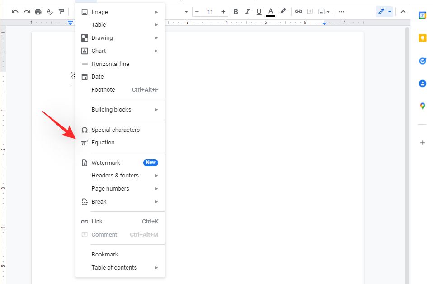Click the font size input field
Image resolution: width=433 pixels, height=284 pixels.
click(210, 12)
